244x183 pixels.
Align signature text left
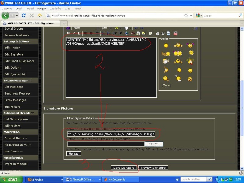[86, 33]
